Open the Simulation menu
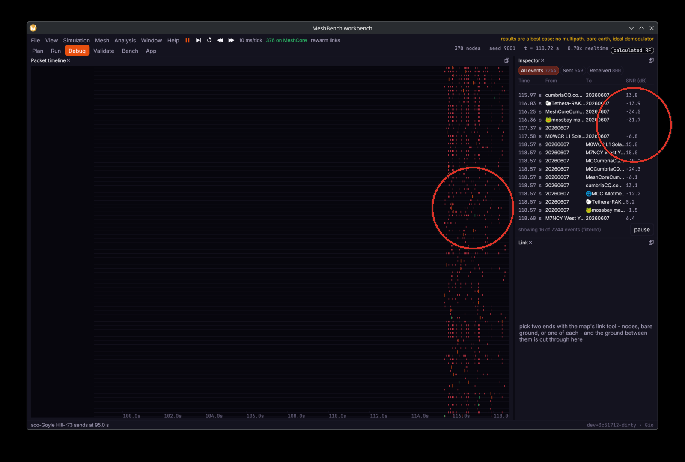The image size is (685, 462). coord(77,40)
